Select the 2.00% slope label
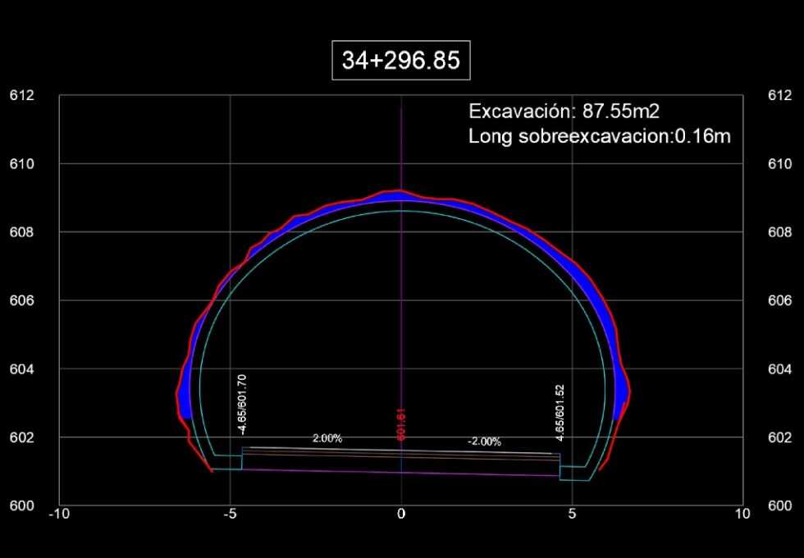The width and height of the screenshot is (804, 558). pos(327,439)
